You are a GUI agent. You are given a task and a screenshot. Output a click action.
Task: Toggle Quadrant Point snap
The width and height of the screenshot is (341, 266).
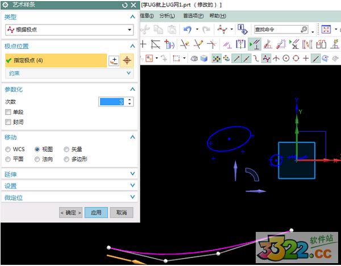pyautogui.click(x=296, y=59)
